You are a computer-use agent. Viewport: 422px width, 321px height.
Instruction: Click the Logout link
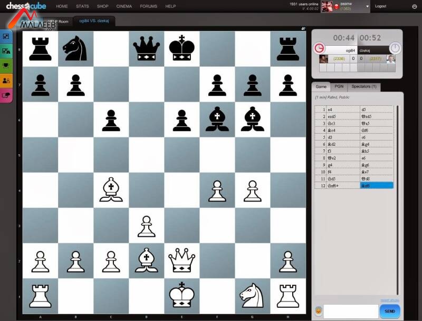pos(380,6)
